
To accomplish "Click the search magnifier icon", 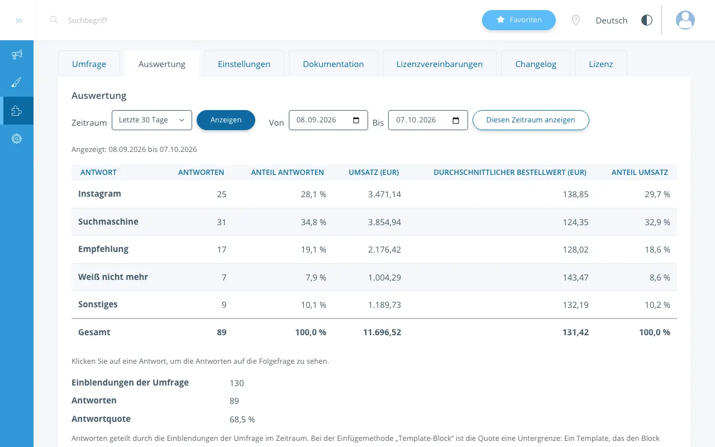I will (54, 20).
